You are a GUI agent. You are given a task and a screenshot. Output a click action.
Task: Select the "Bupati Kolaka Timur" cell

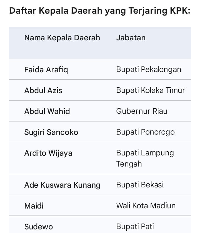(x=151, y=90)
